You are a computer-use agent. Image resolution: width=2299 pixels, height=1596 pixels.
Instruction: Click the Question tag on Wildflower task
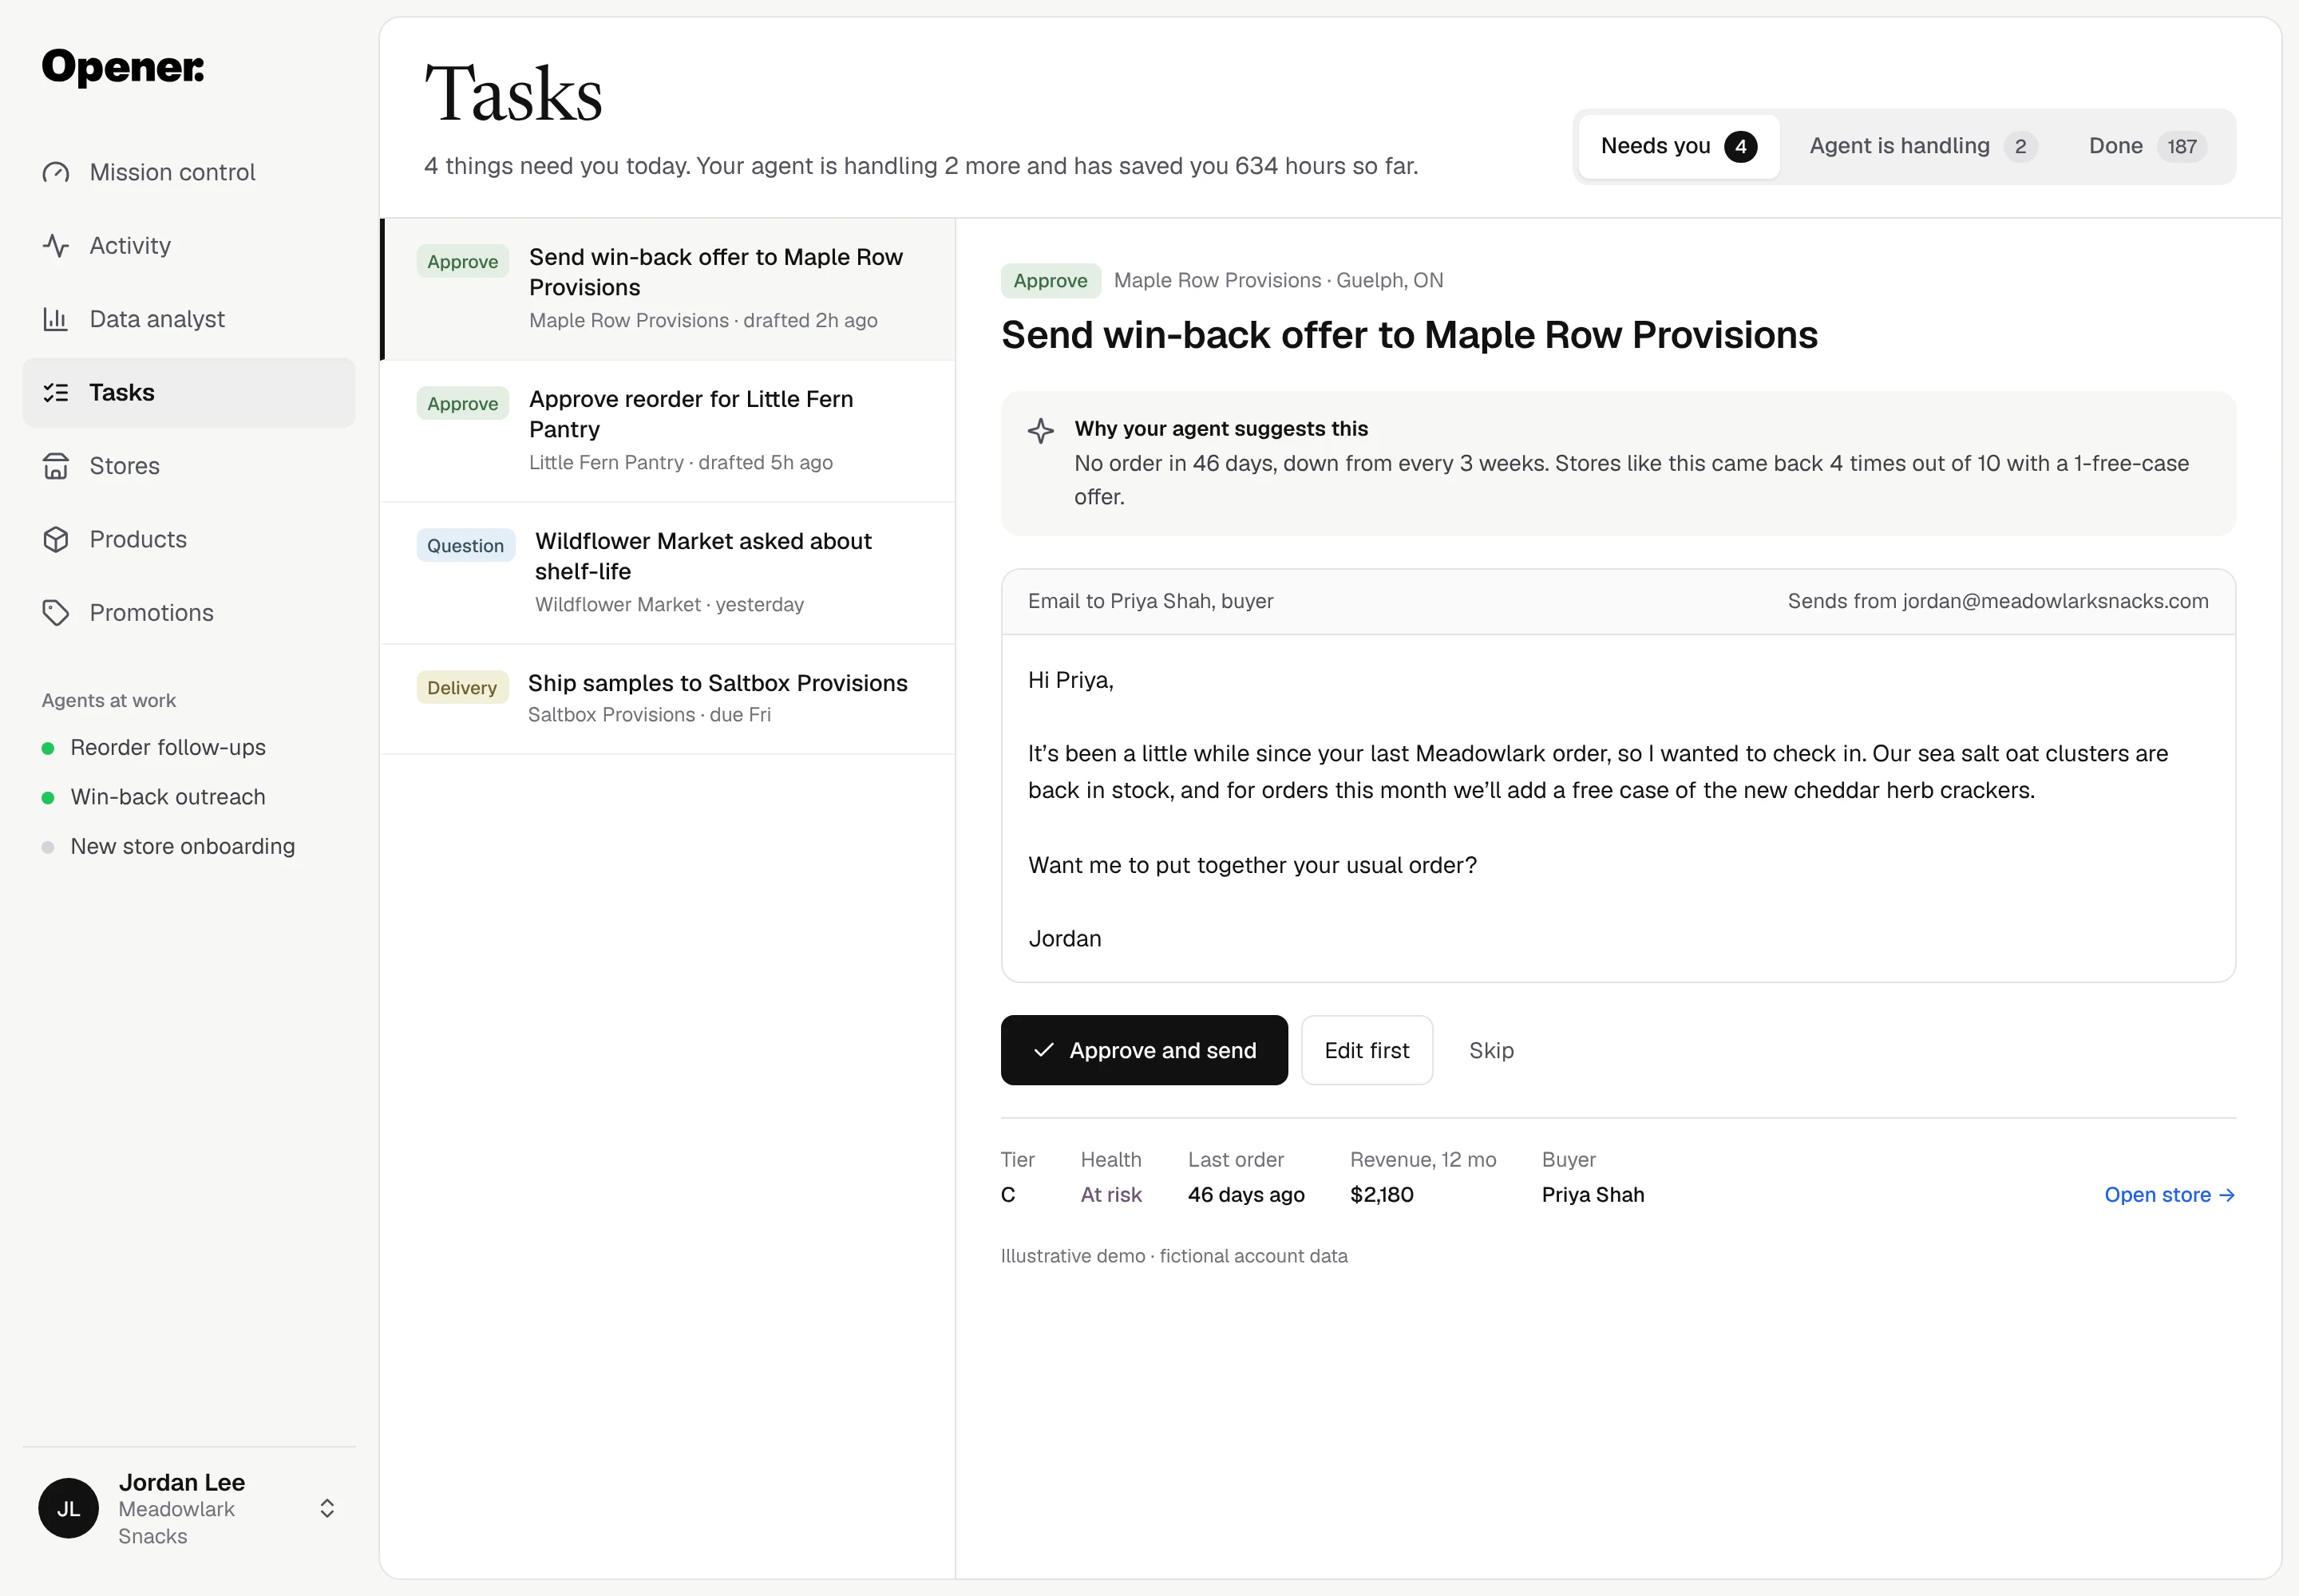[x=465, y=546]
